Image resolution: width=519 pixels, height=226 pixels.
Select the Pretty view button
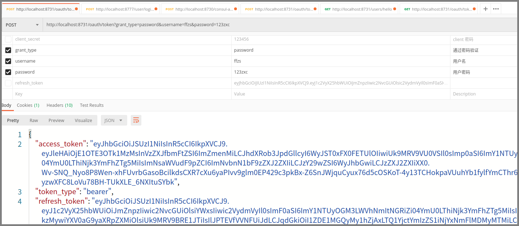[13, 120]
